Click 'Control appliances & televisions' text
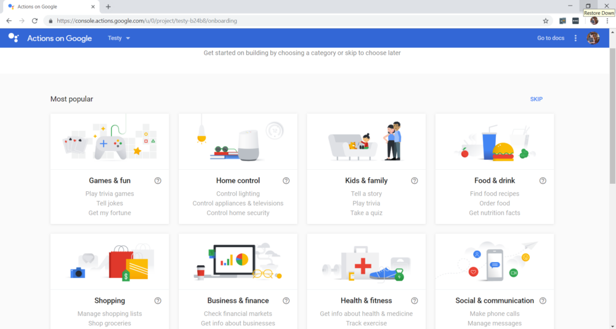This screenshot has height=329, width=616. (x=238, y=203)
